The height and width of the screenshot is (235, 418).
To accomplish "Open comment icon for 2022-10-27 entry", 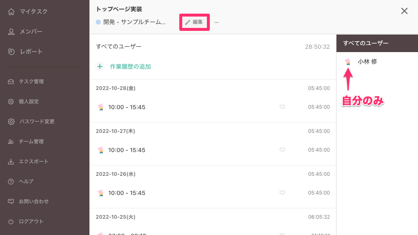I will pos(282,150).
